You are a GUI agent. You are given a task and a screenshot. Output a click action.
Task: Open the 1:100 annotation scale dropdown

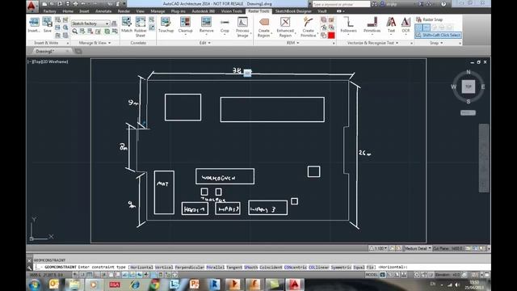click(x=378, y=248)
